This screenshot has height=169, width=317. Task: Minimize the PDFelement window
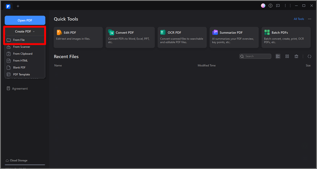[x=296, y=6]
